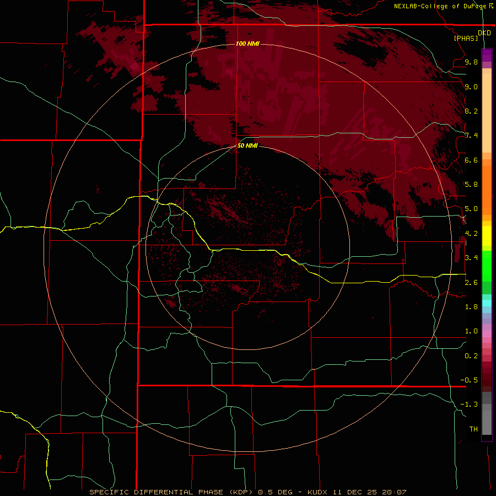This screenshot has width=496, height=496.
Task: Select the 2.6 scale value
Action: point(471,283)
